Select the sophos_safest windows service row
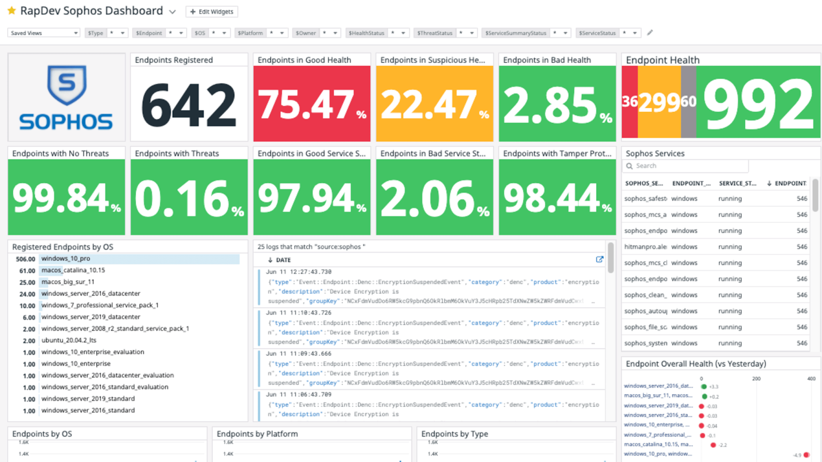The height and width of the screenshot is (462, 822). (x=716, y=199)
